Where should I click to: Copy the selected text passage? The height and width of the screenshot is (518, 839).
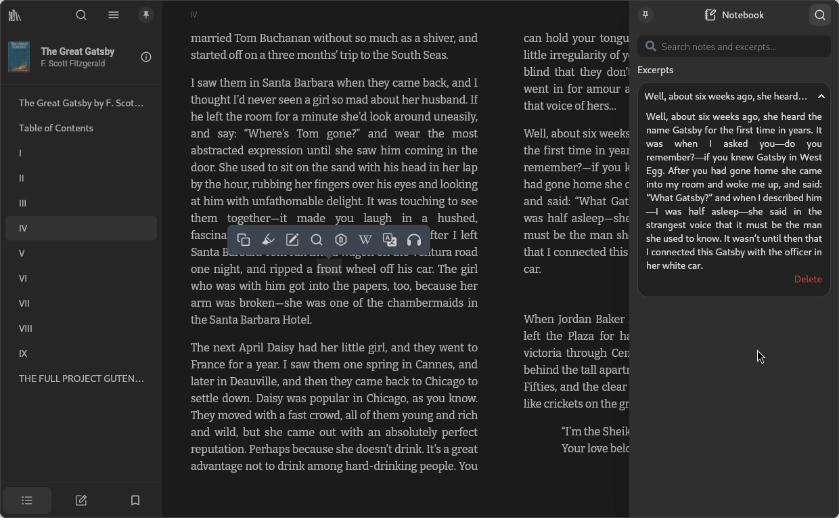[x=244, y=239]
